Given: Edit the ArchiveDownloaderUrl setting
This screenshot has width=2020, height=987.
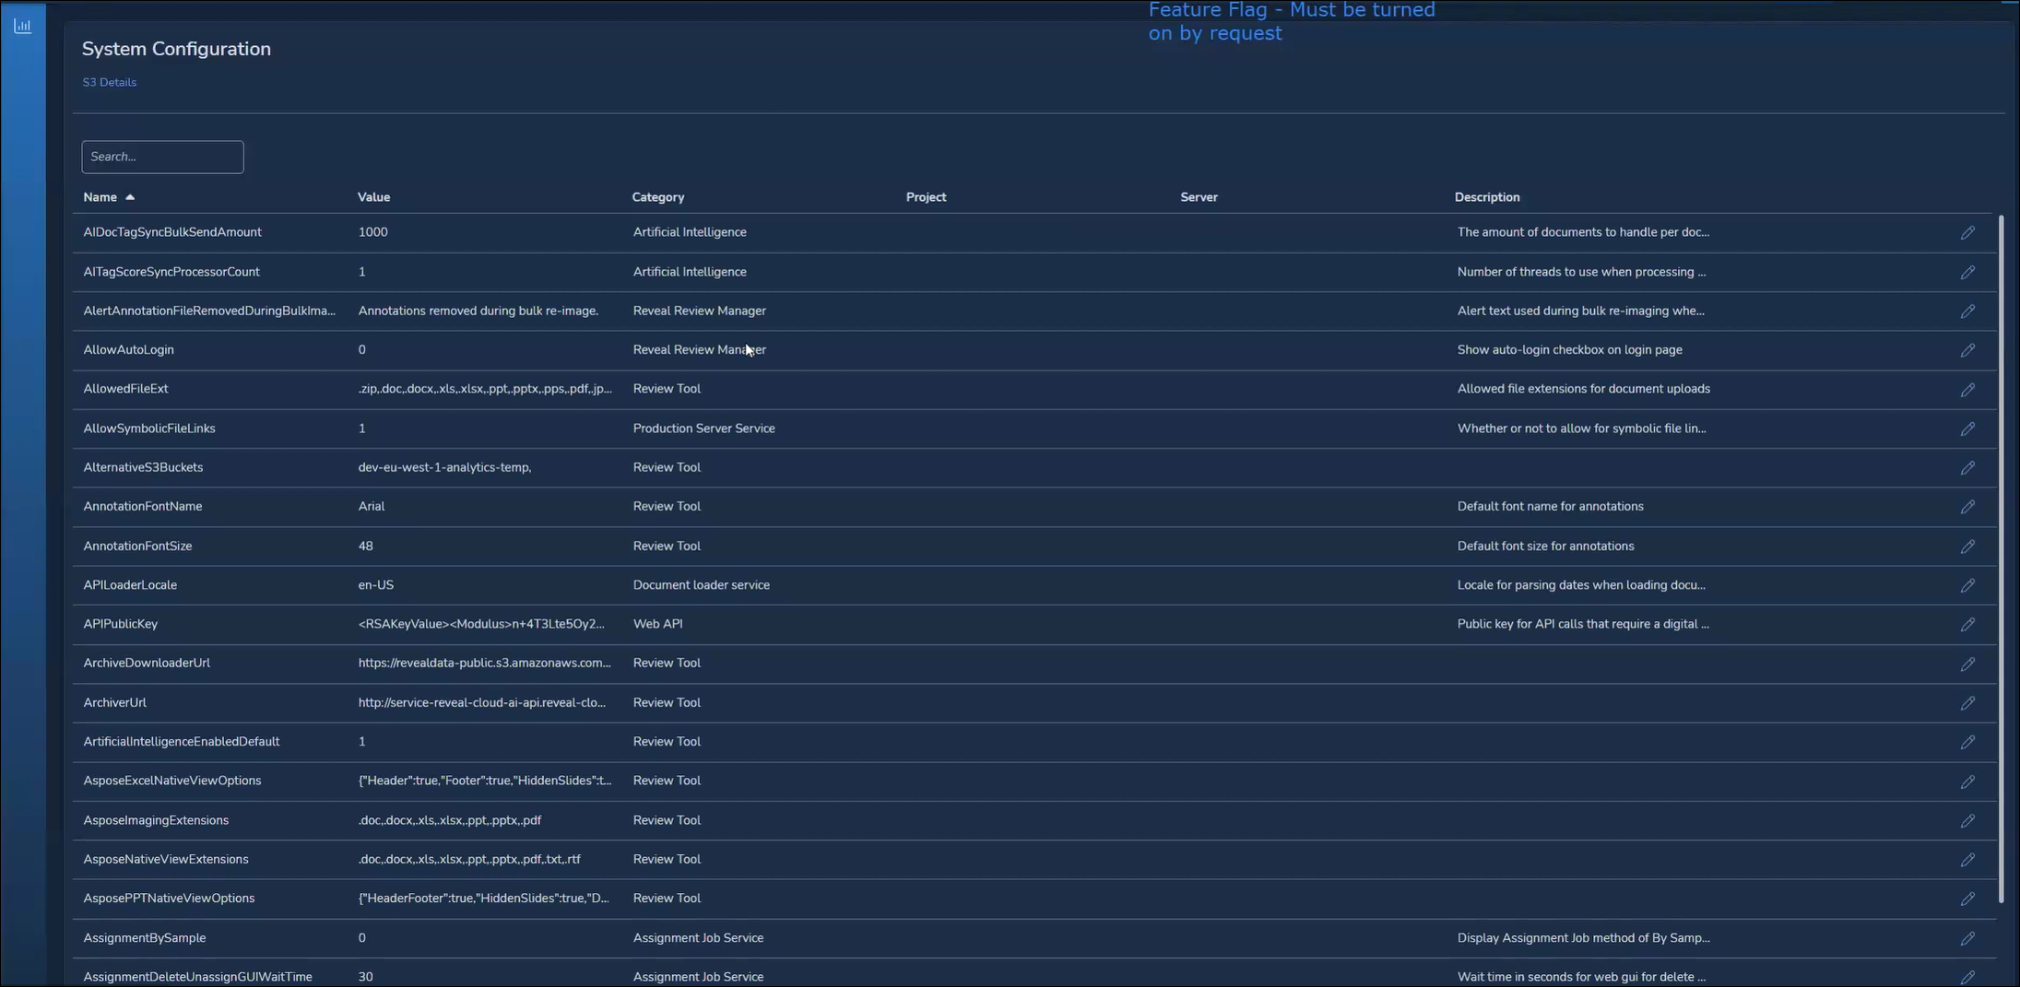Looking at the screenshot, I should tap(1967, 664).
